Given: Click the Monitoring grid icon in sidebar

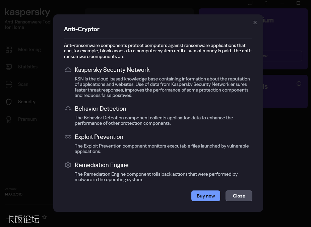Looking at the screenshot, I should coord(9,50).
